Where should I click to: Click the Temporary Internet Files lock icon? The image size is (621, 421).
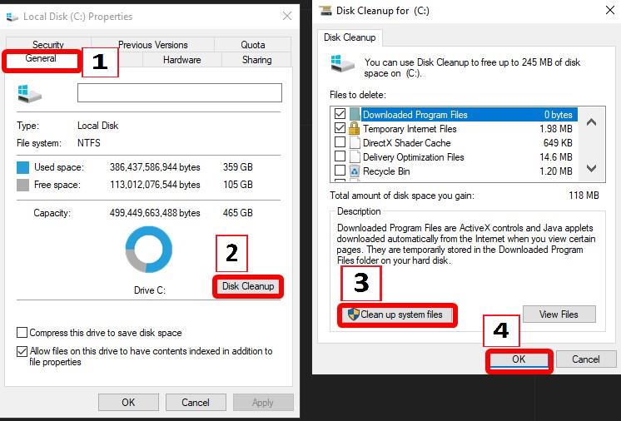tap(354, 128)
